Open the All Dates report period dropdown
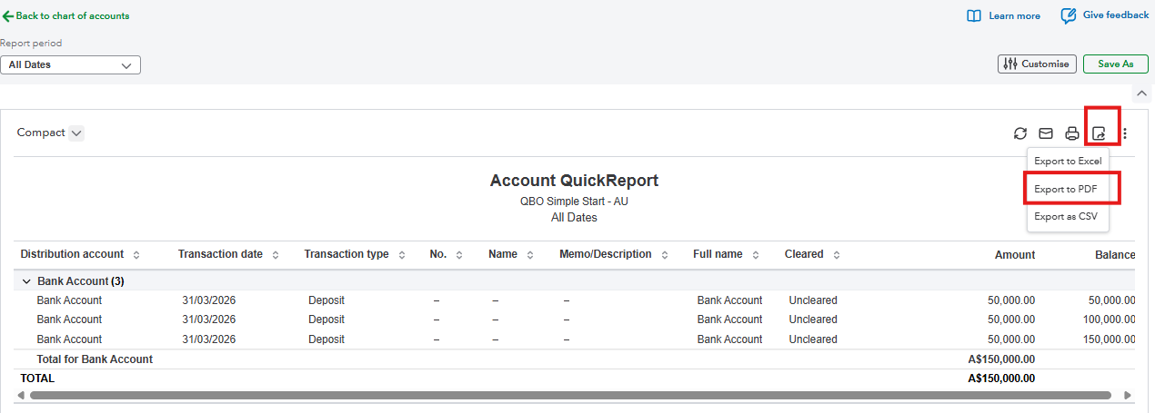This screenshot has width=1155, height=413. tap(70, 65)
